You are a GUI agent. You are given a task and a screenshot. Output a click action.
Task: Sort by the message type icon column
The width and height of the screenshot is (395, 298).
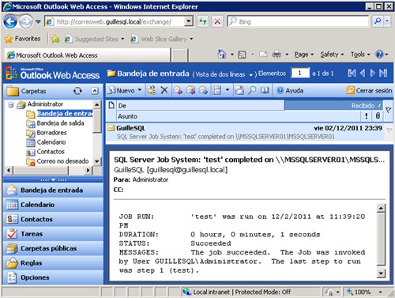coord(111,106)
